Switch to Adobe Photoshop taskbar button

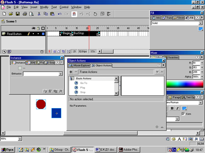[129, 150]
